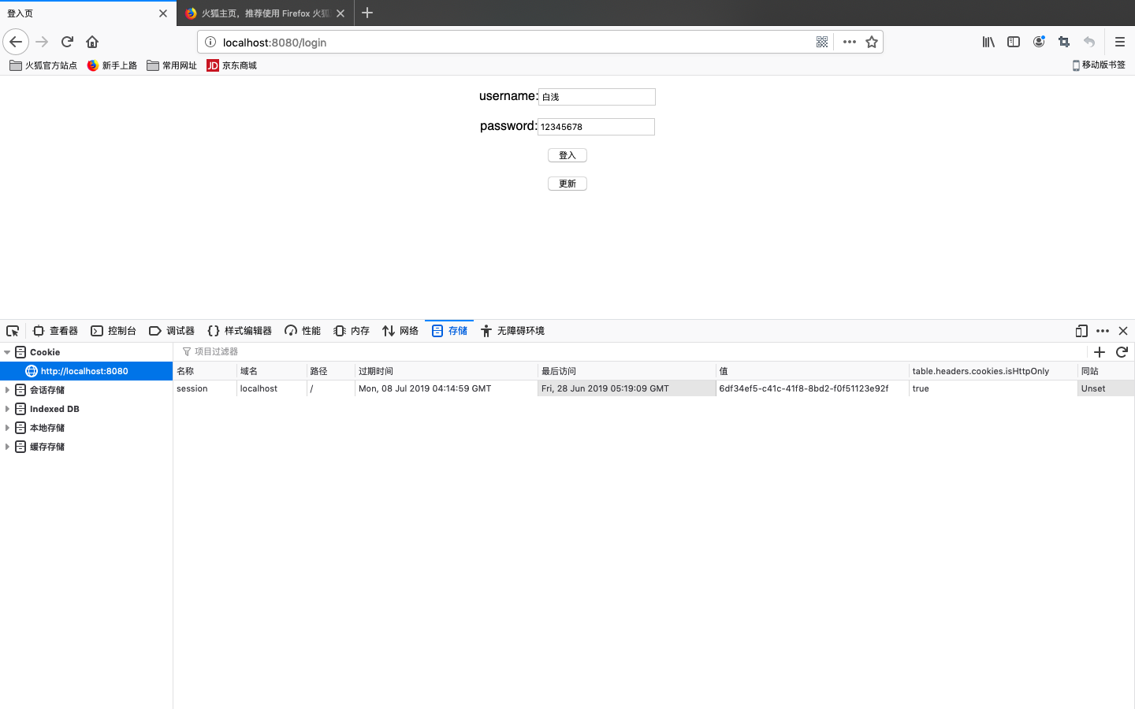Add a new cookie with plus icon
The height and width of the screenshot is (709, 1135).
pos(1100,352)
